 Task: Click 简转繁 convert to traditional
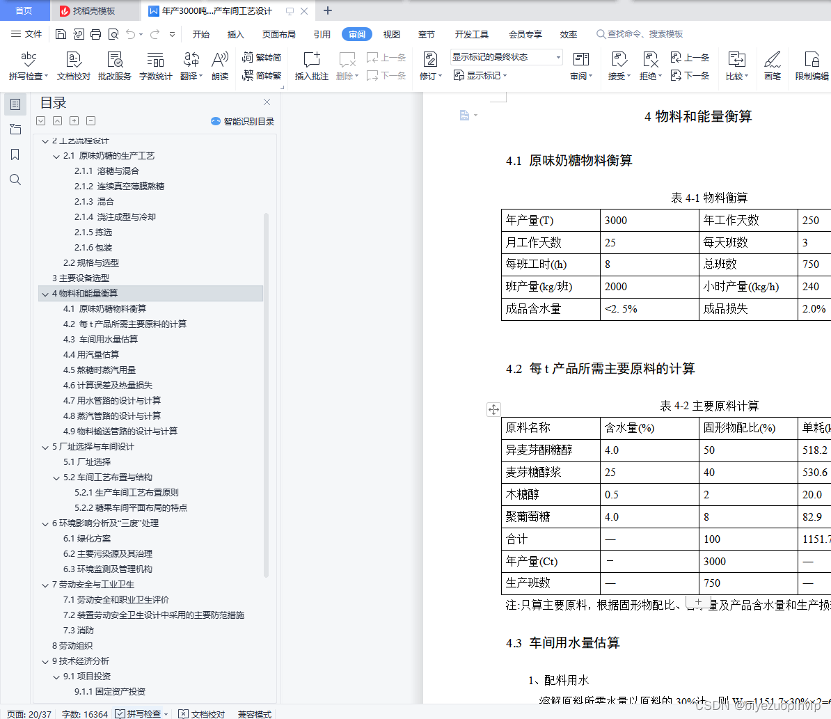(262, 75)
